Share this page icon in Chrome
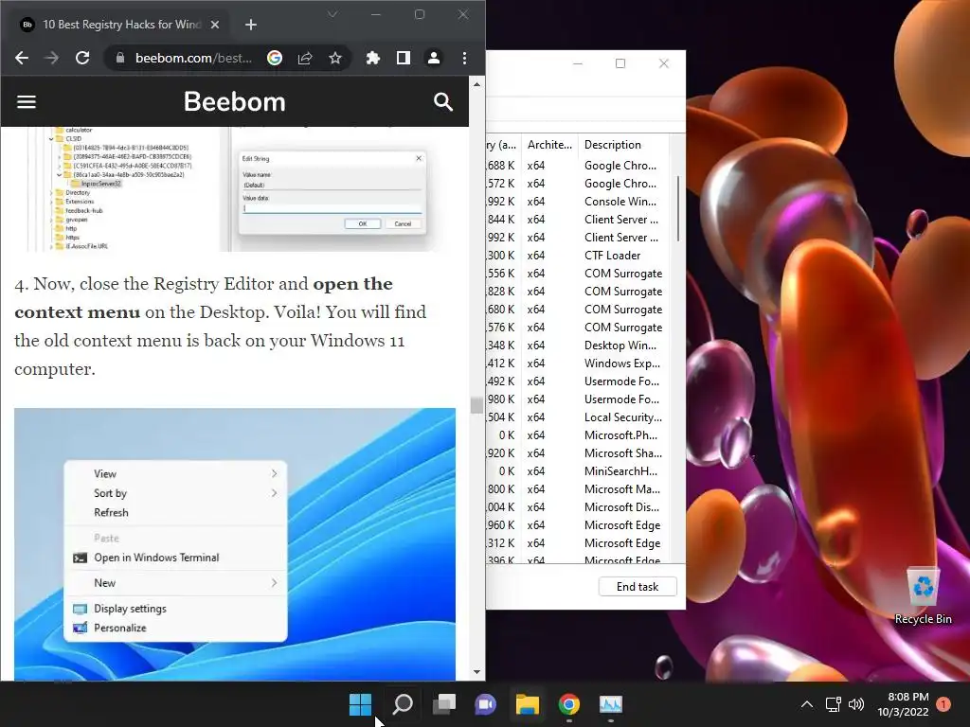Viewport: 970px width, 727px height. tap(305, 58)
